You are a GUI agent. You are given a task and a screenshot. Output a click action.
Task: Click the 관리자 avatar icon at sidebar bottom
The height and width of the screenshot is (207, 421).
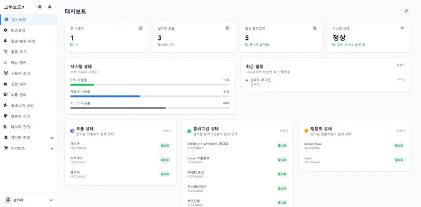[x=8, y=200]
